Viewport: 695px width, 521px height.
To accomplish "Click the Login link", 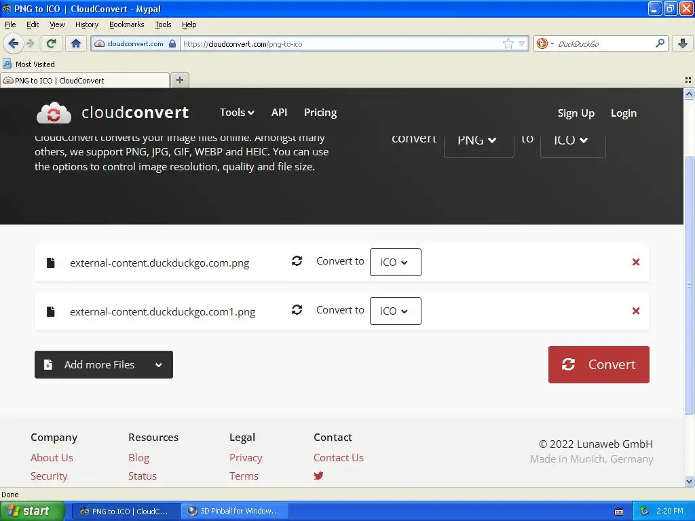I will click(624, 113).
